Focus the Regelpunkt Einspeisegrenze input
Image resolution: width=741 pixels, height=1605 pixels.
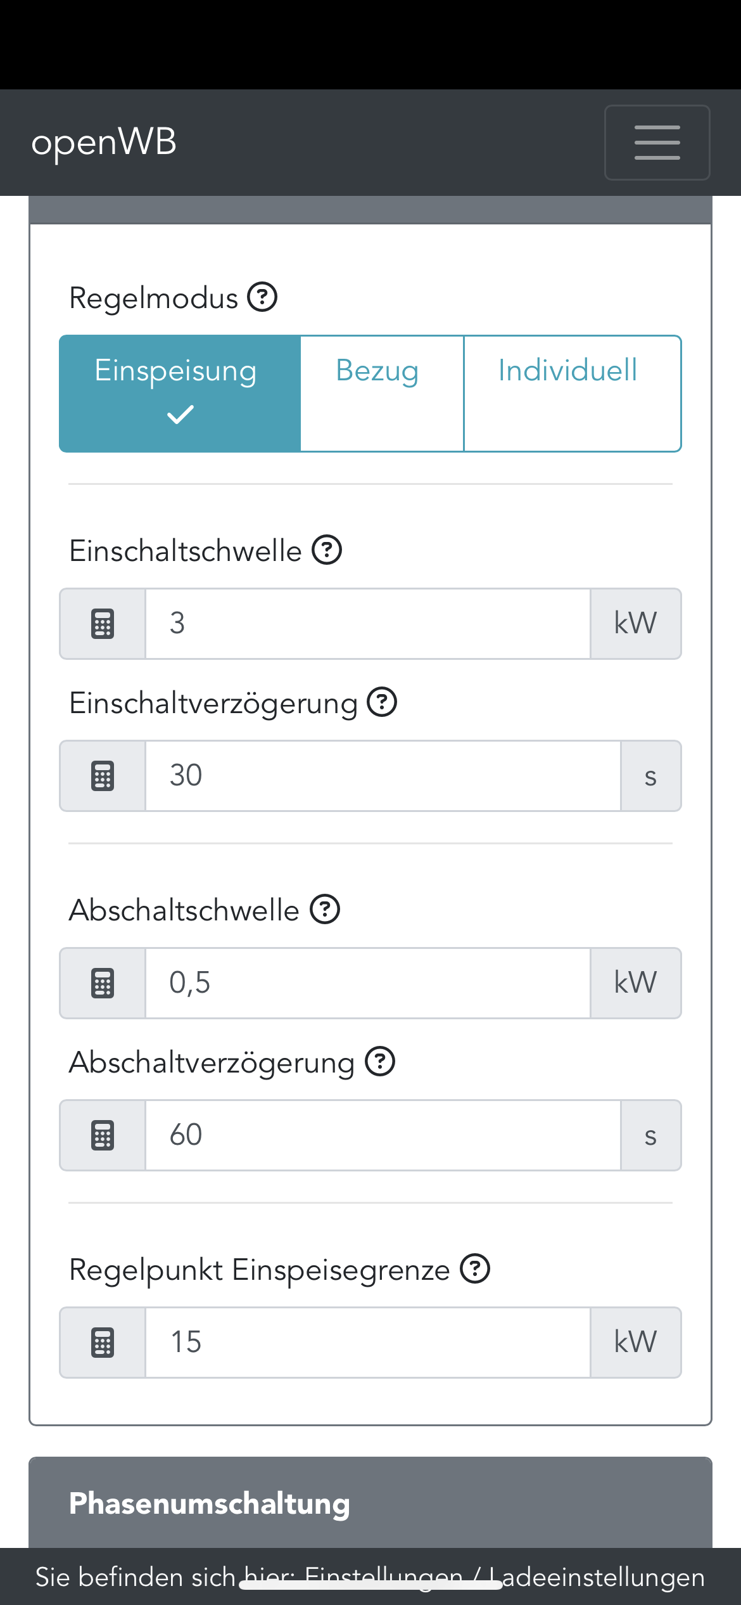pos(367,1343)
